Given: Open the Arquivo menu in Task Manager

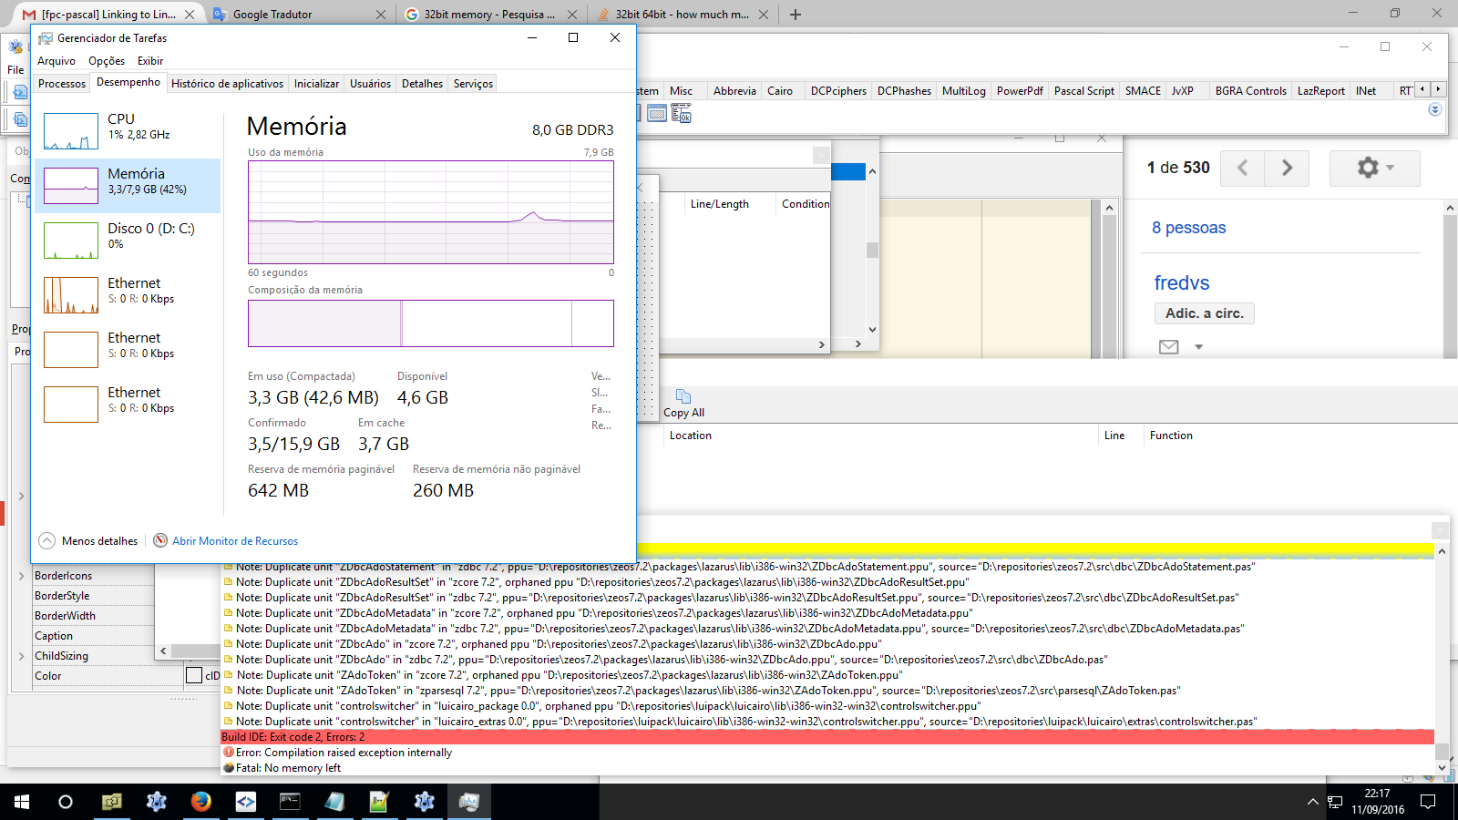Looking at the screenshot, I should [x=56, y=61].
